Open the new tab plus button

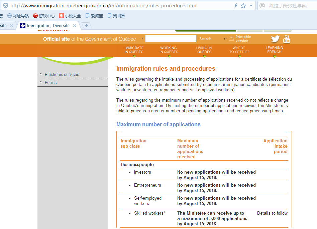(86, 25)
